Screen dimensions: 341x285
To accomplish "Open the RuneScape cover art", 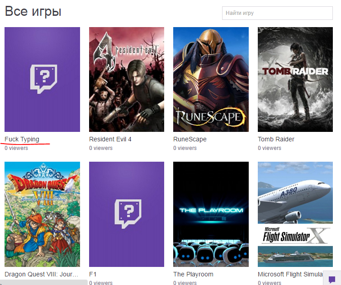I will (211, 79).
